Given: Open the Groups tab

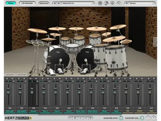Looking at the screenshot, I should click(x=10, y=74).
